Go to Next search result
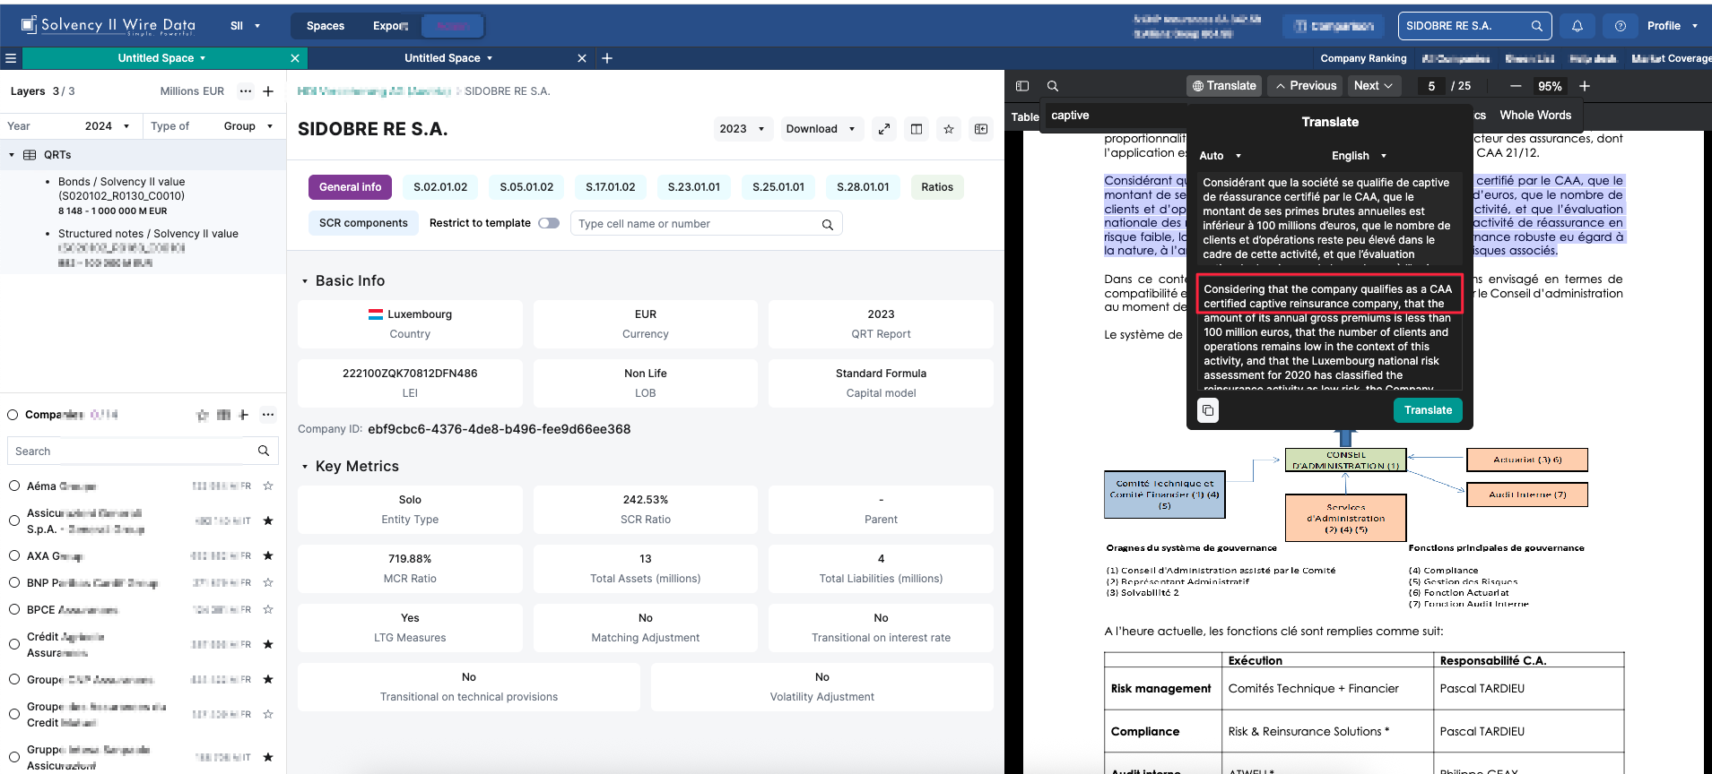Image resolution: width=1712 pixels, height=774 pixels. [1373, 86]
